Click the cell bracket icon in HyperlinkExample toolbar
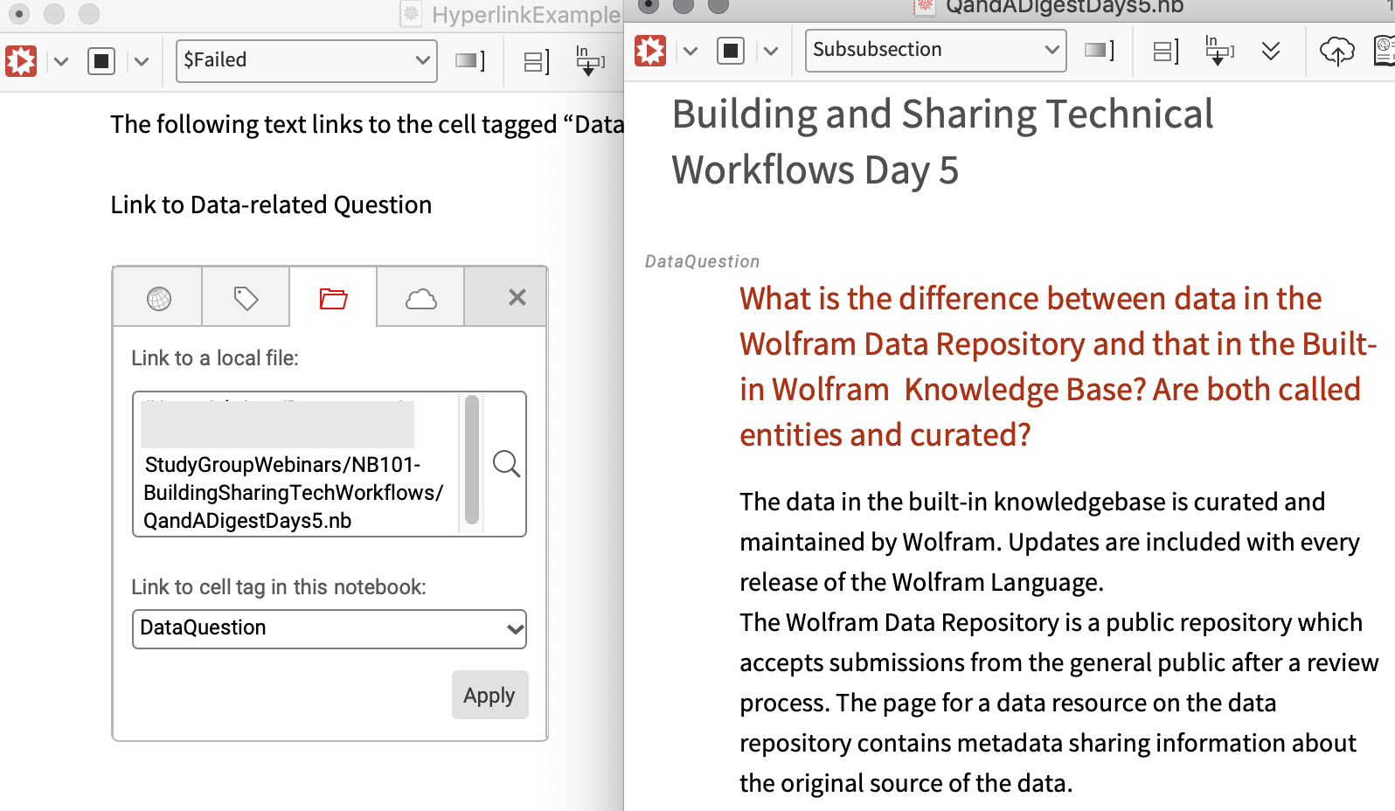The width and height of the screenshot is (1395, 811). [470, 60]
